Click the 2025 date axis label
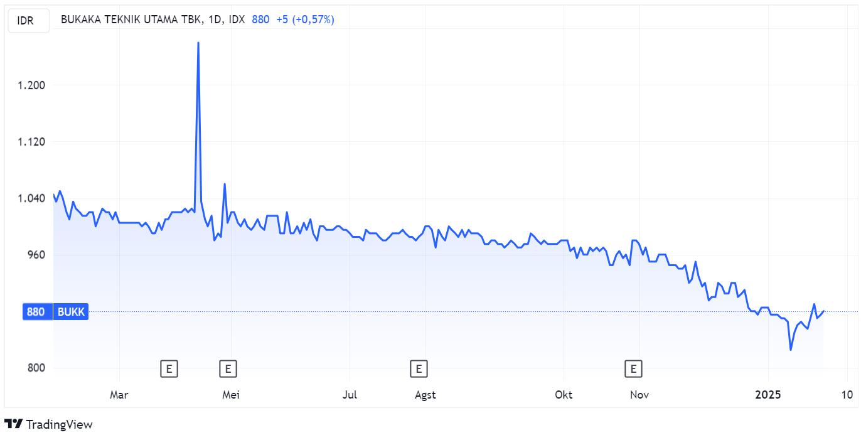The image size is (861, 435). tap(767, 395)
